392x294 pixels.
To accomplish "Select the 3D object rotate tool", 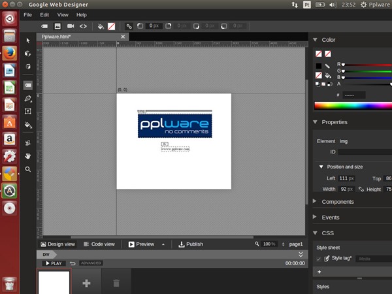I will 27,54.
